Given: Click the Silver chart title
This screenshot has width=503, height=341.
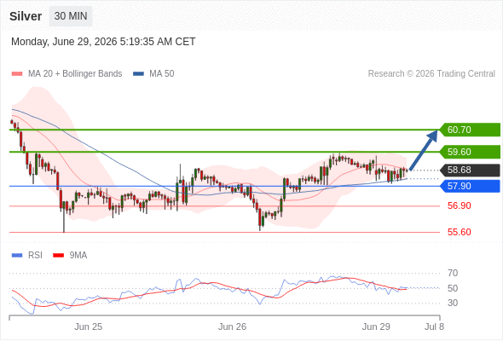Looking at the screenshot, I should point(26,16).
